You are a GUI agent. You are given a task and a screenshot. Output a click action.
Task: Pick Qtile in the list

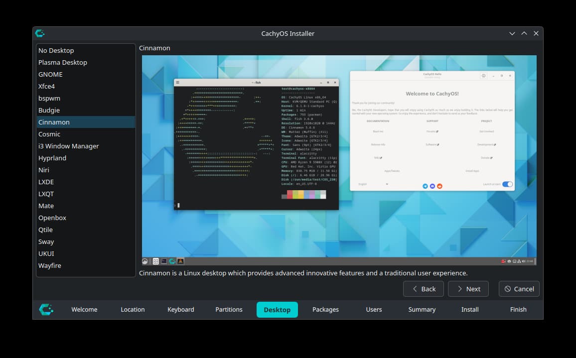(86, 230)
